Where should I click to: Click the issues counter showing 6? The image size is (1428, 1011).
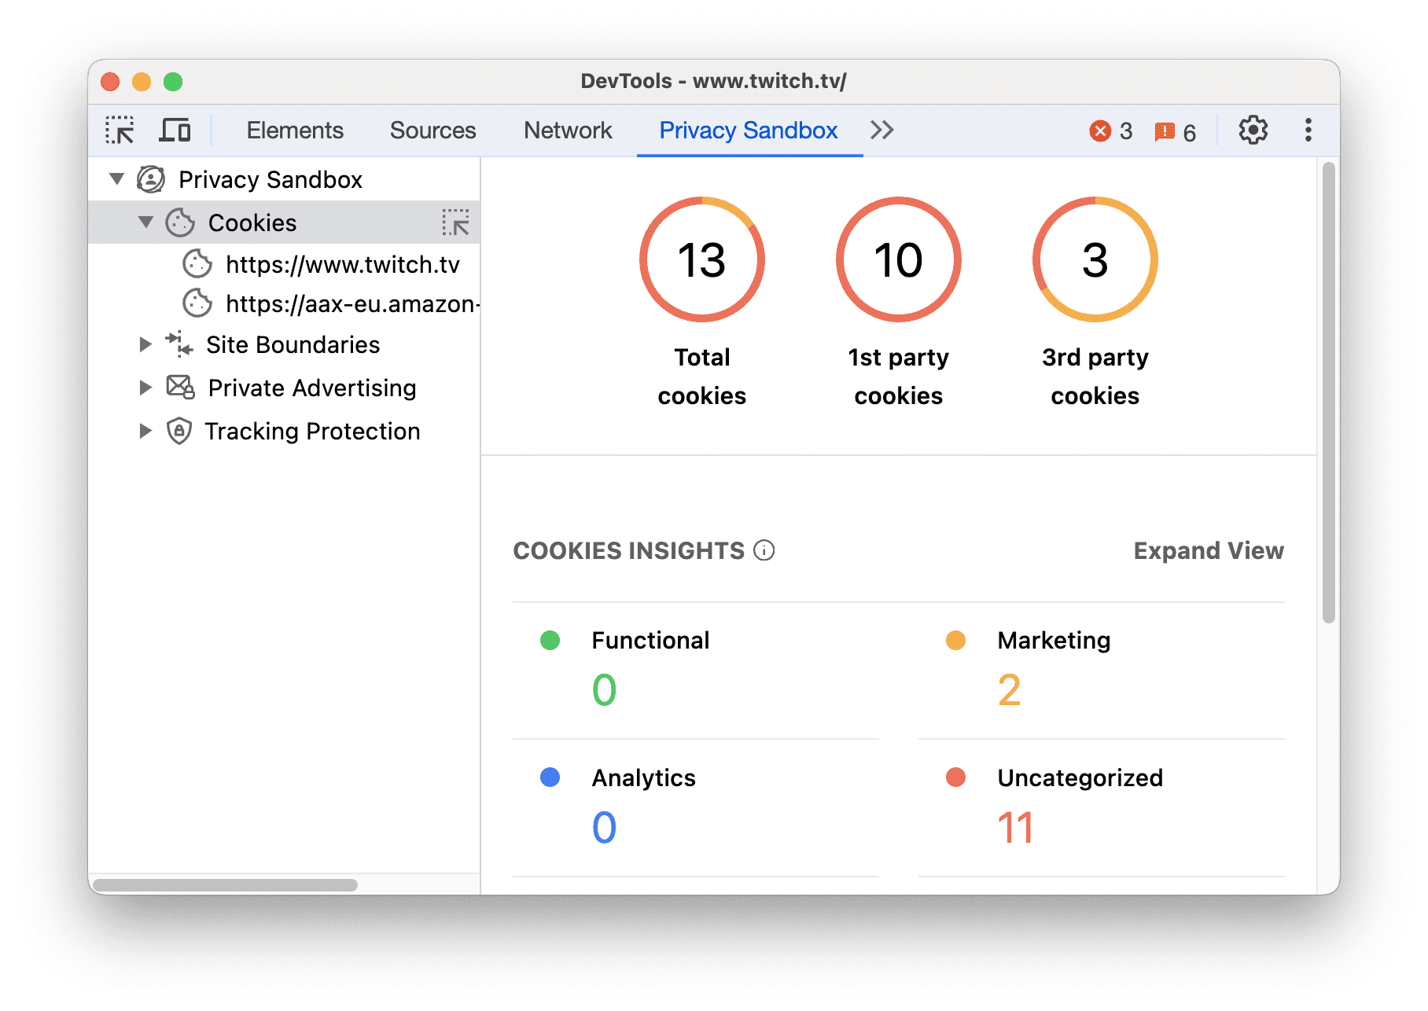pyautogui.click(x=1175, y=131)
